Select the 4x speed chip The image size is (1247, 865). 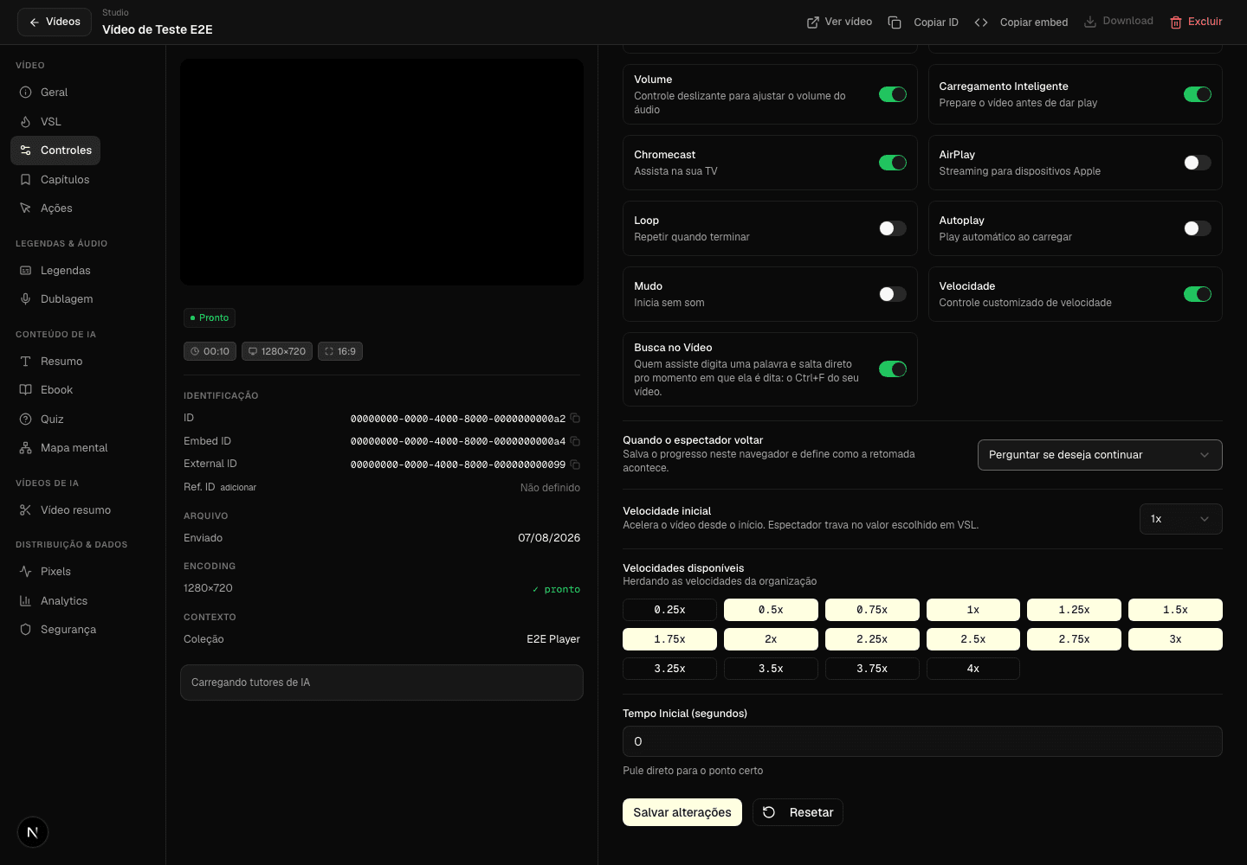973,669
